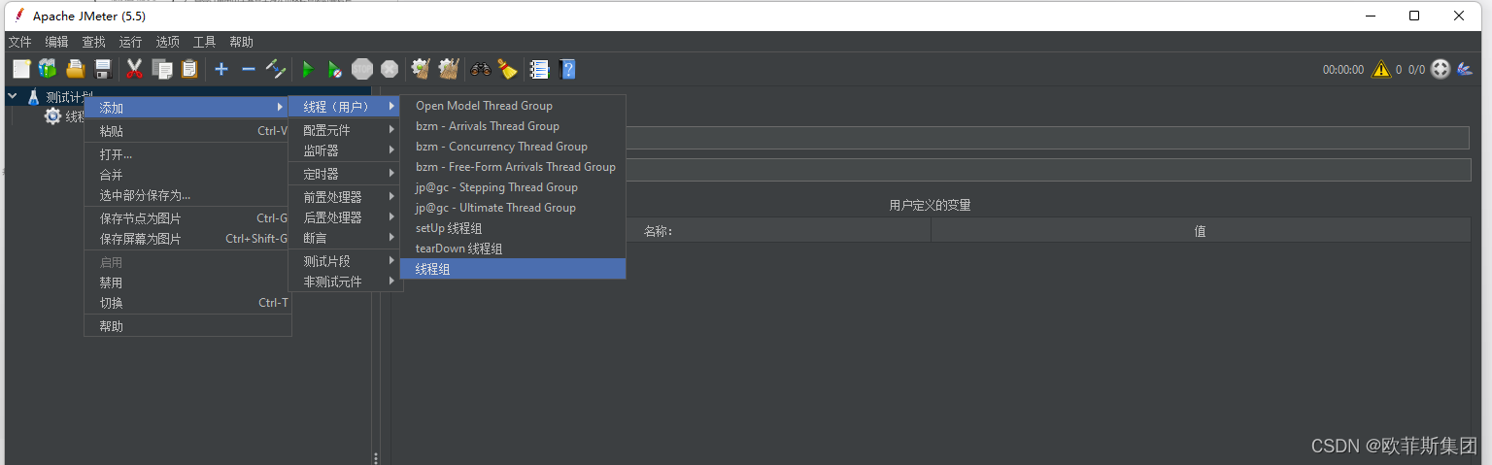Expand all nodes with plus icon

[x=221, y=69]
